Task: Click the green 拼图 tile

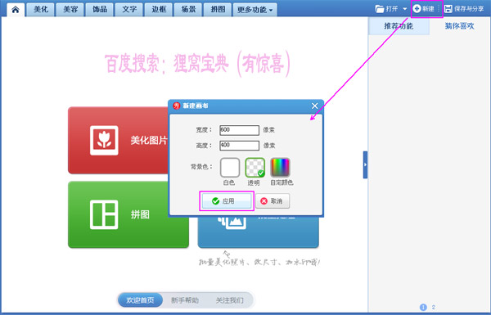Action: click(128, 215)
